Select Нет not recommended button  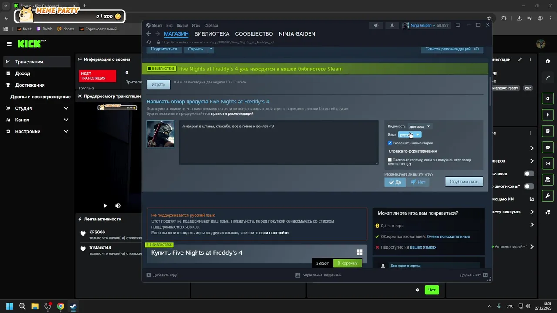[418, 182]
